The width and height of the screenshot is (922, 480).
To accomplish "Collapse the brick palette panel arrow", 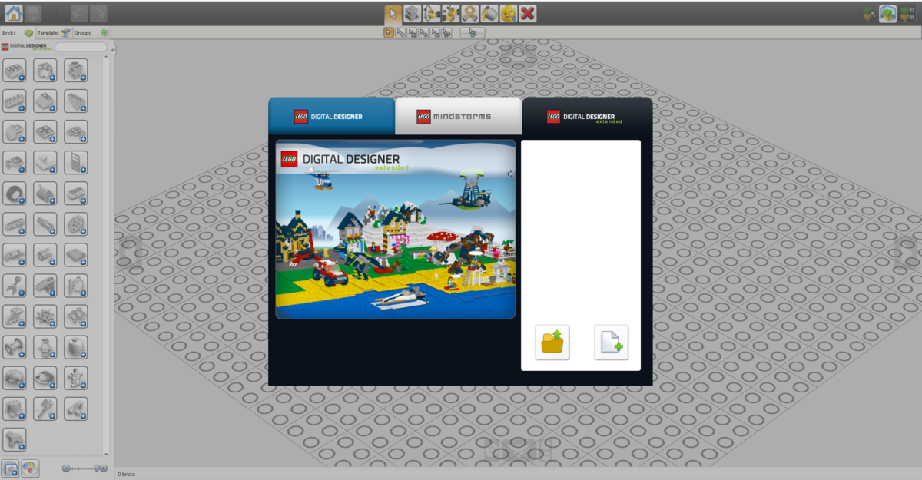I will [113, 50].
